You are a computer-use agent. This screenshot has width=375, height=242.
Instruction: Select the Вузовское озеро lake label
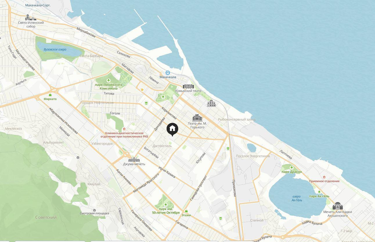[x=55, y=50]
